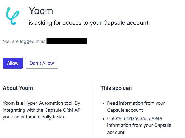Image resolution: width=185 pixels, height=138 pixels.
Task: Click the bullet beside 'Read information'
Action: click(x=103, y=103)
